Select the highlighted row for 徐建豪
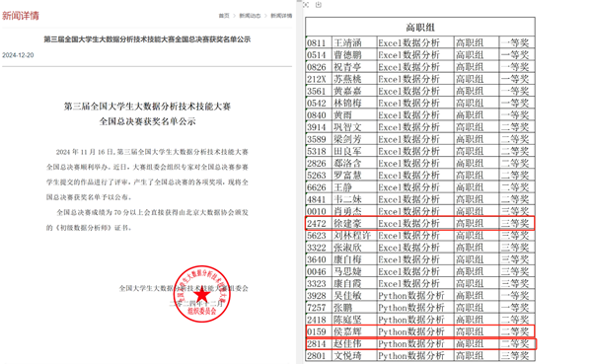 (x=420, y=223)
